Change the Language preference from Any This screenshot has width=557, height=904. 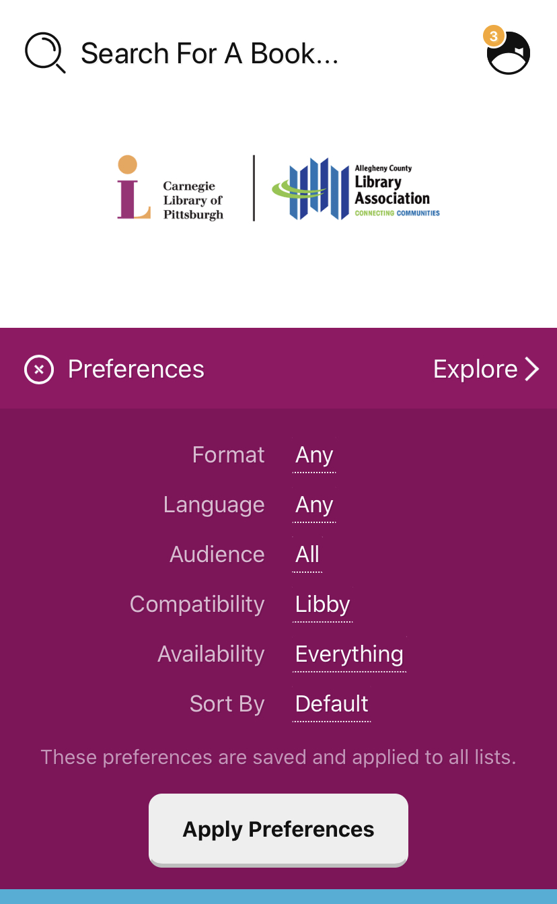314,506
